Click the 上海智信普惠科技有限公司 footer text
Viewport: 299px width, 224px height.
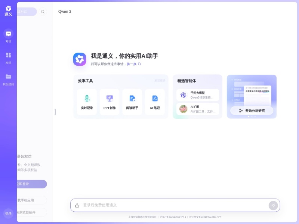(x=142, y=217)
